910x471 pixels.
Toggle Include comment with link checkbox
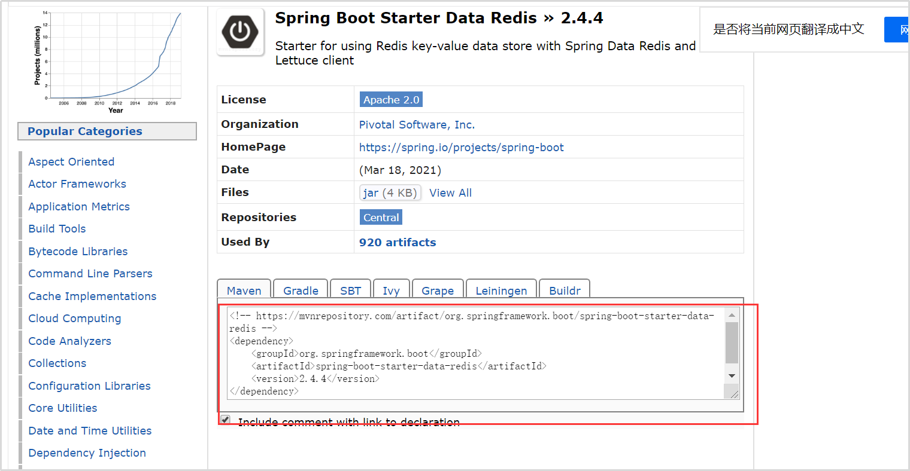225,420
